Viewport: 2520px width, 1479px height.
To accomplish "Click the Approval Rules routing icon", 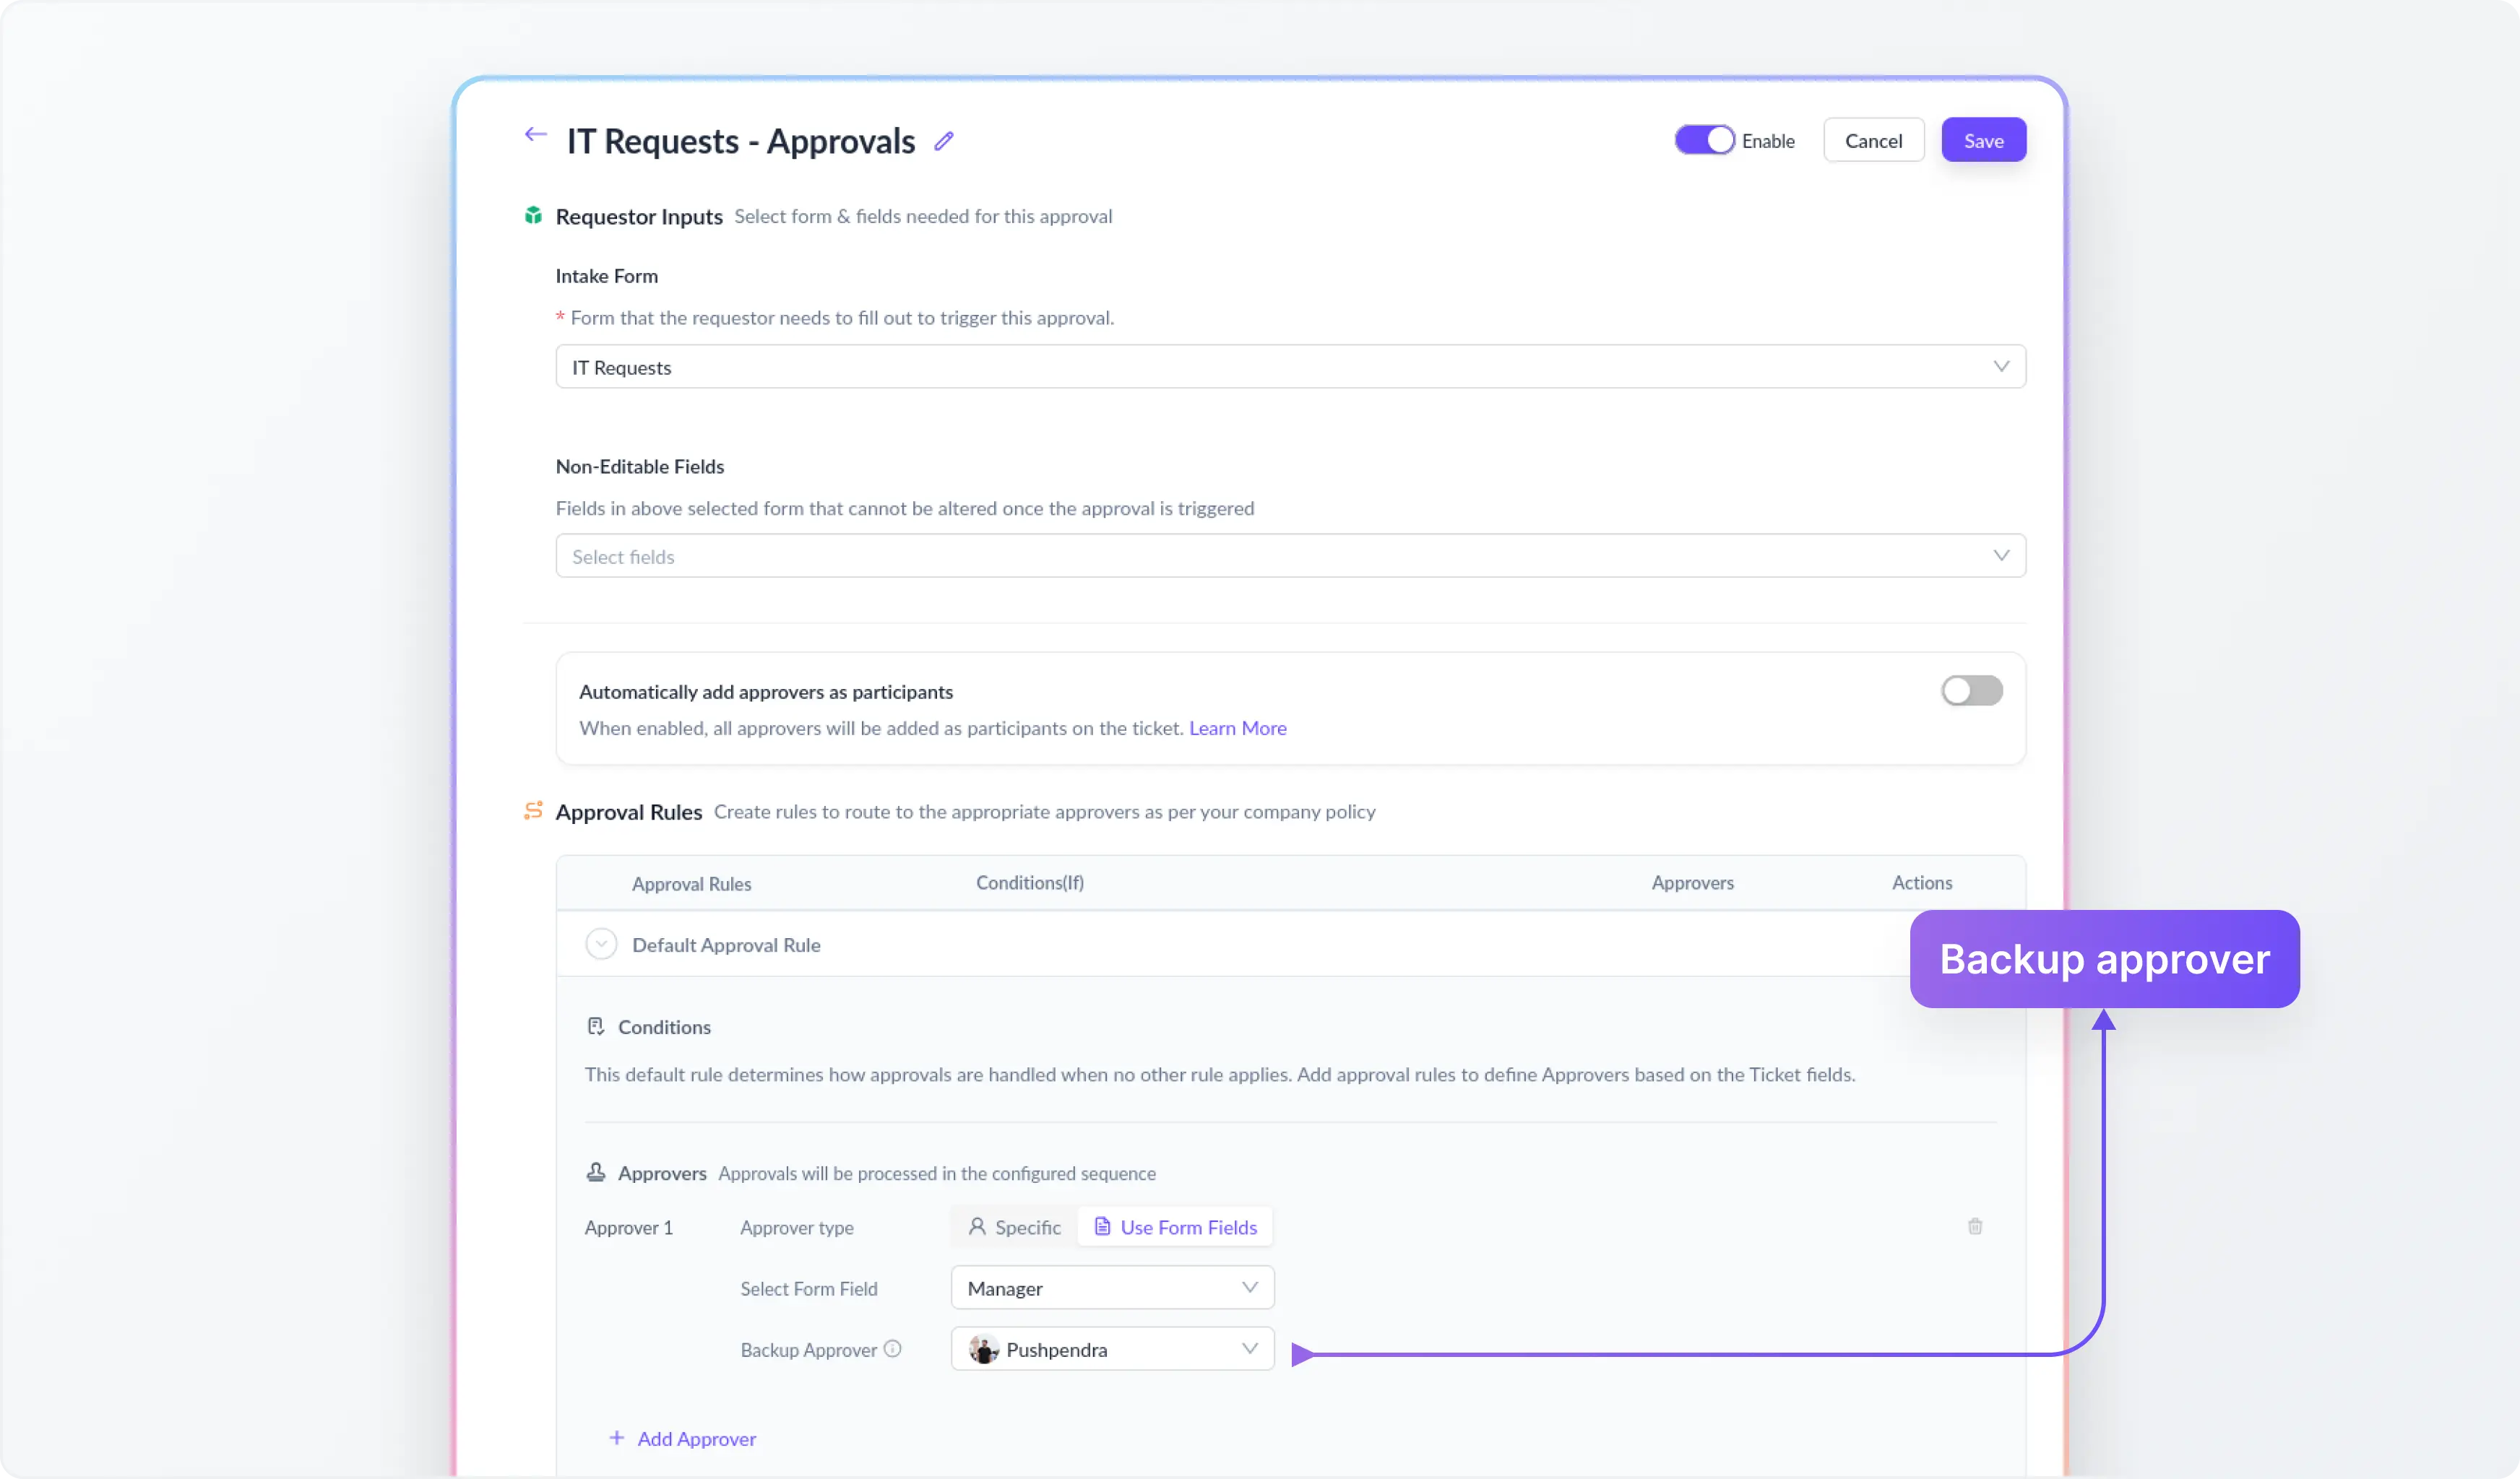I will (533, 812).
